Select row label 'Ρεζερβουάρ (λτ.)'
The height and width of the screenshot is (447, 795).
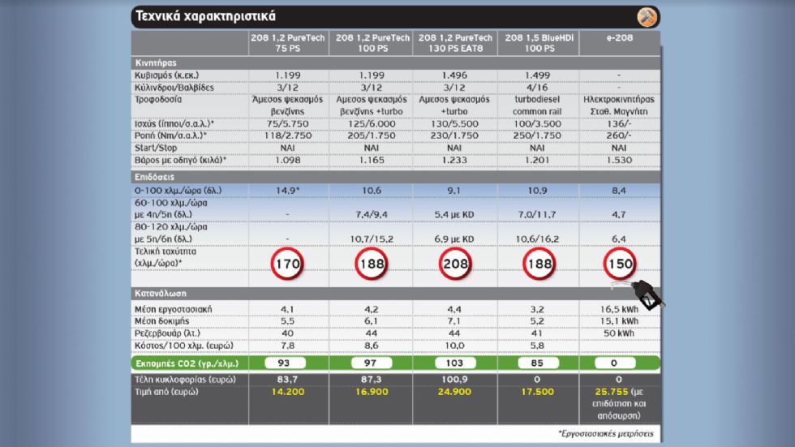point(167,333)
